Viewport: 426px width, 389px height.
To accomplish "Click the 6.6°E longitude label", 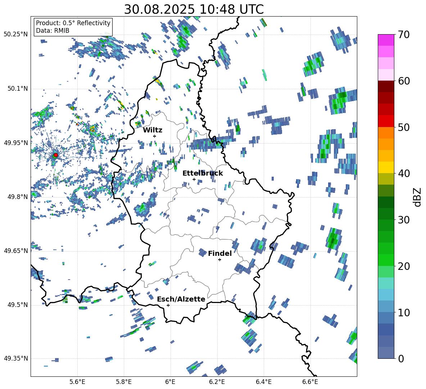I will tap(310, 382).
